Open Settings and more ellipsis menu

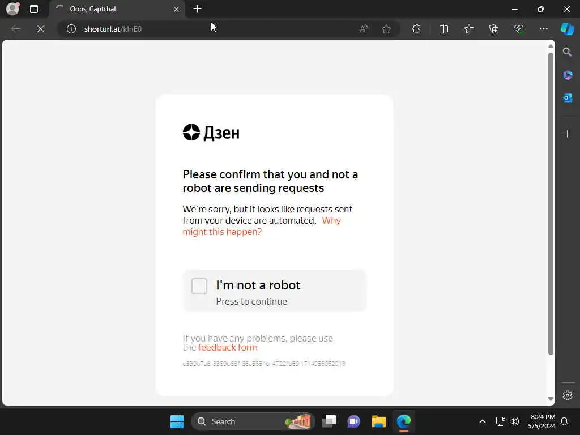(543, 29)
